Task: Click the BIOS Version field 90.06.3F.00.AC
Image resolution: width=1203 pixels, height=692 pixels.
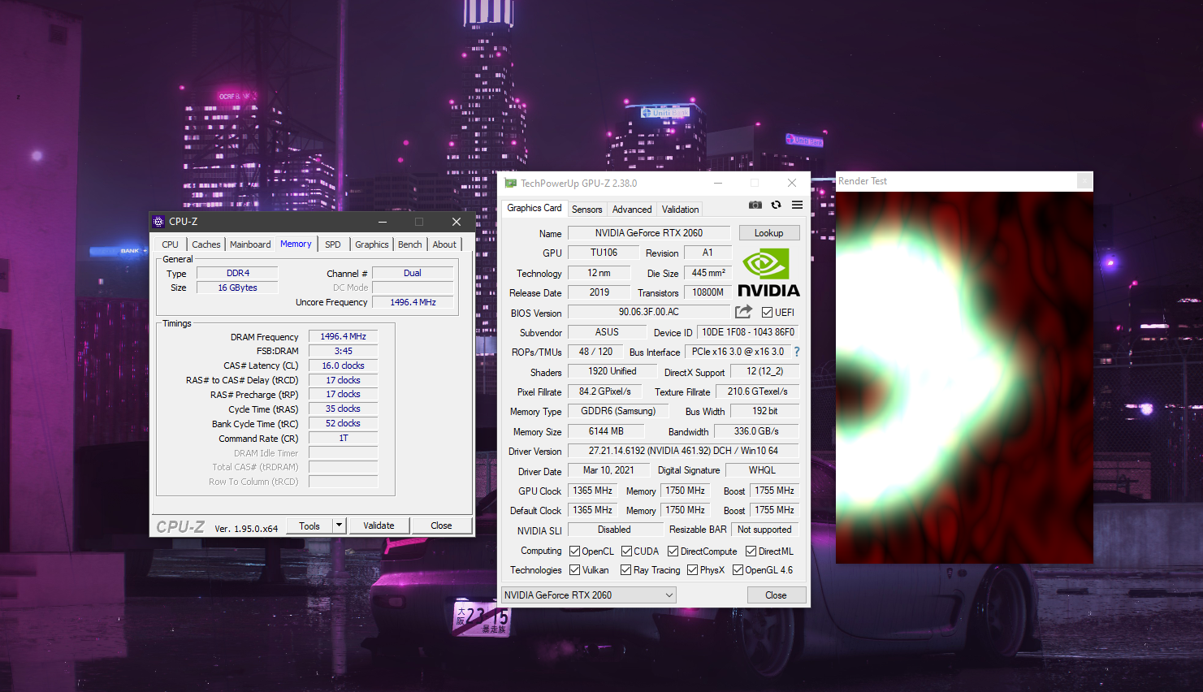Action: 649,312
